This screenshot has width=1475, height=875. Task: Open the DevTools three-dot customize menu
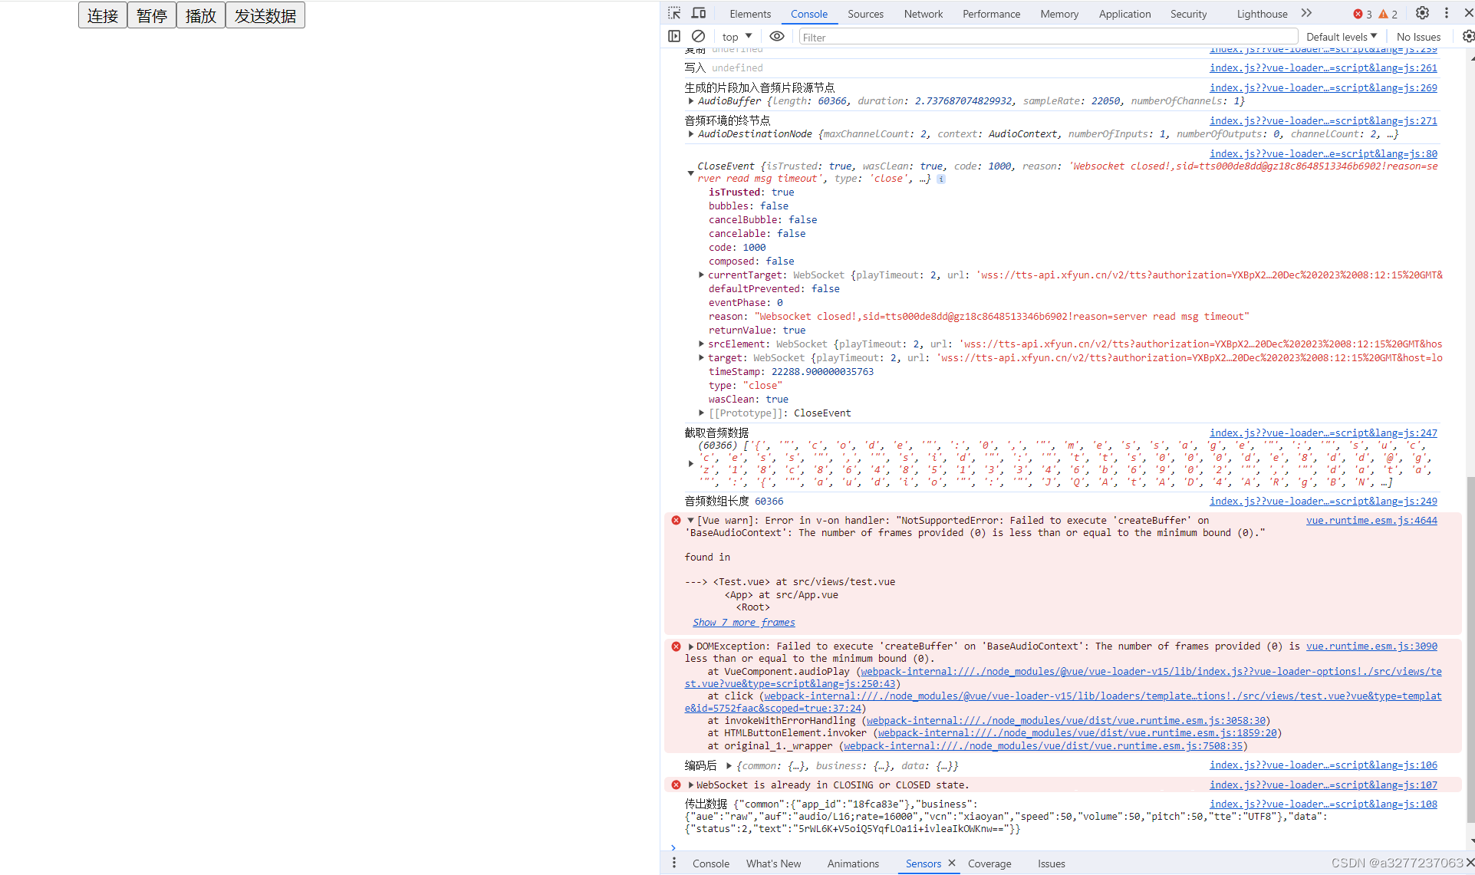(1447, 13)
